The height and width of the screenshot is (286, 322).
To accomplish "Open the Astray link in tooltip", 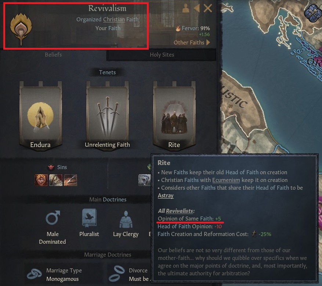I will [x=166, y=196].
